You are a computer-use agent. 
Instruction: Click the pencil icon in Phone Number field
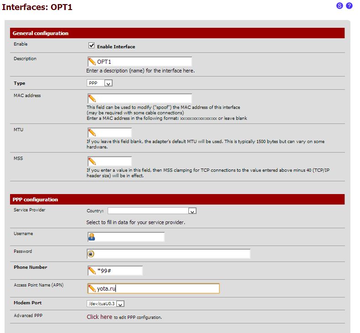(92, 271)
